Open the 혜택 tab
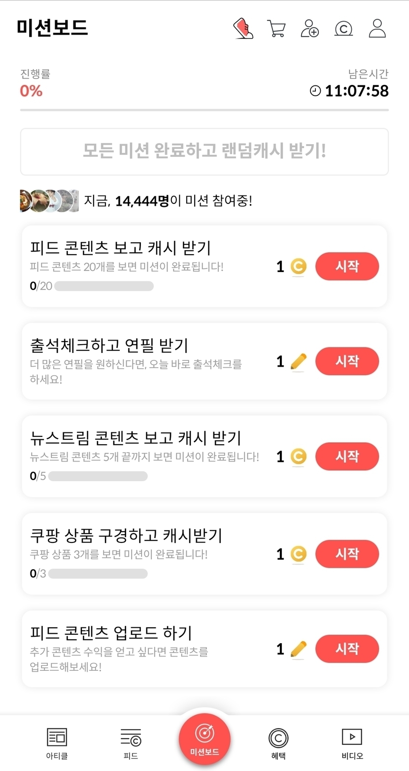This screenshot has width=409, height=771. (x=278, y=742)
